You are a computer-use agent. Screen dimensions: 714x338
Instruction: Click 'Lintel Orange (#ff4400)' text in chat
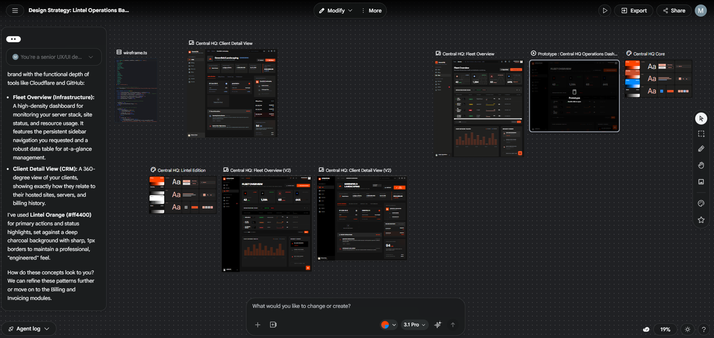[62, 215]
